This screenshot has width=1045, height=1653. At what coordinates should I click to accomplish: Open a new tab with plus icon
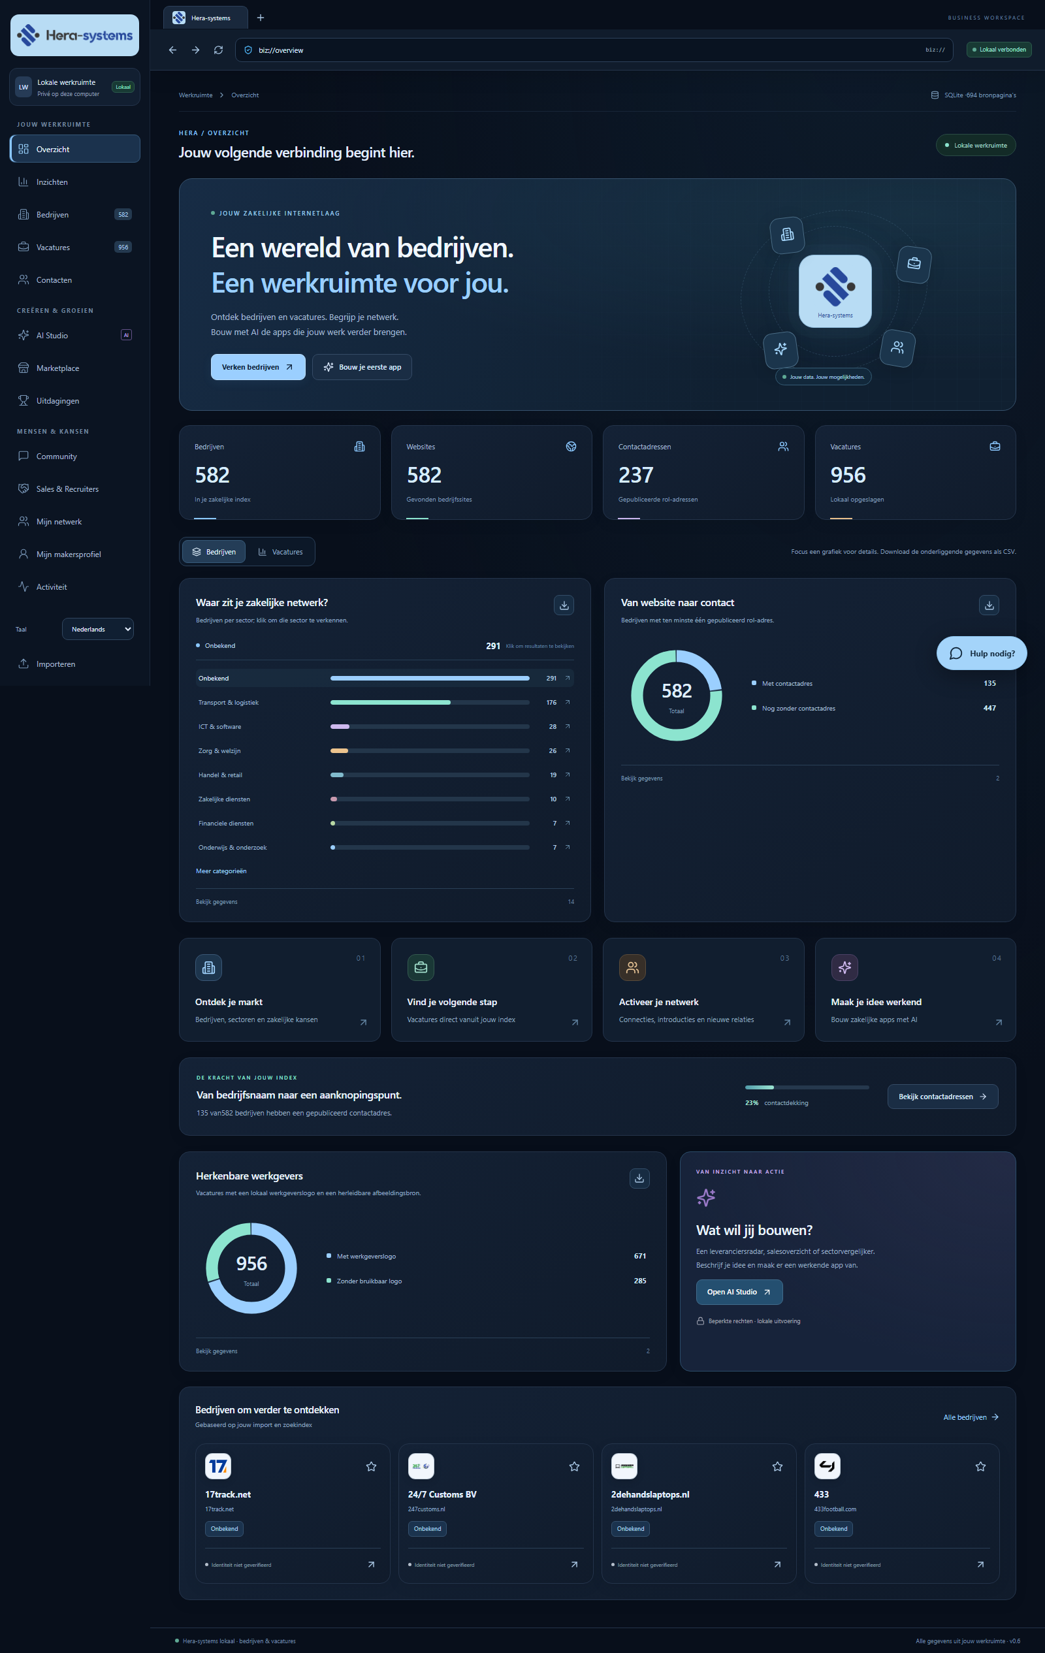(260, 18)
